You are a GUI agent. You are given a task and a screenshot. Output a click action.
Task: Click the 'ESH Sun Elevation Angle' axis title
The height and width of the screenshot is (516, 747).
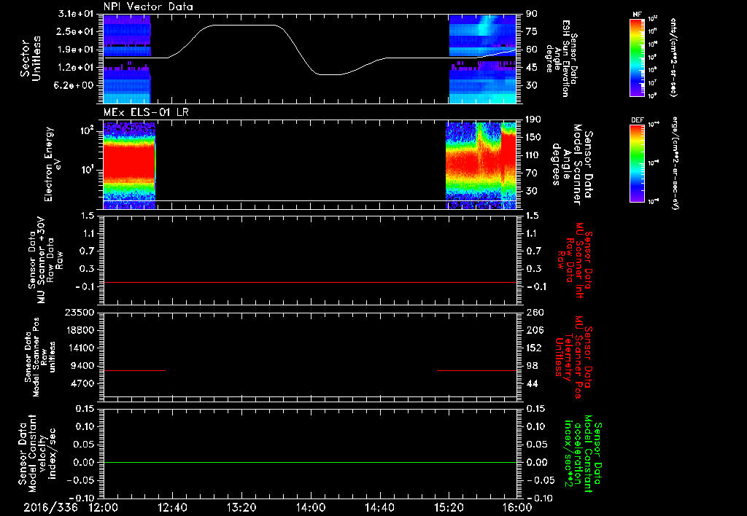tap(562, 58)
